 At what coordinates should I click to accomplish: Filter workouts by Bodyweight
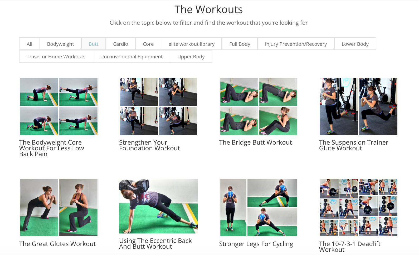[x=60, y=44]
